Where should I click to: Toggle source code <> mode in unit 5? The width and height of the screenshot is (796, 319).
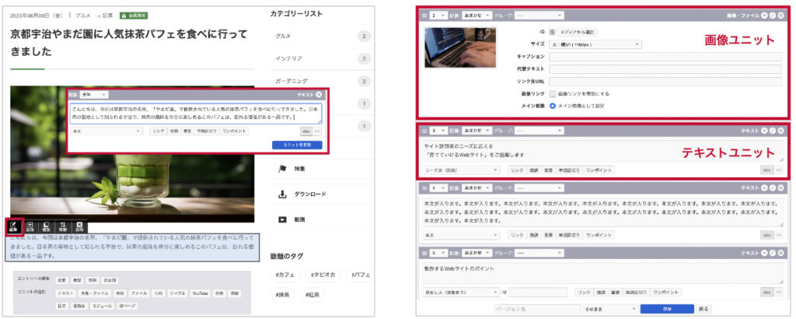point(778,292)
